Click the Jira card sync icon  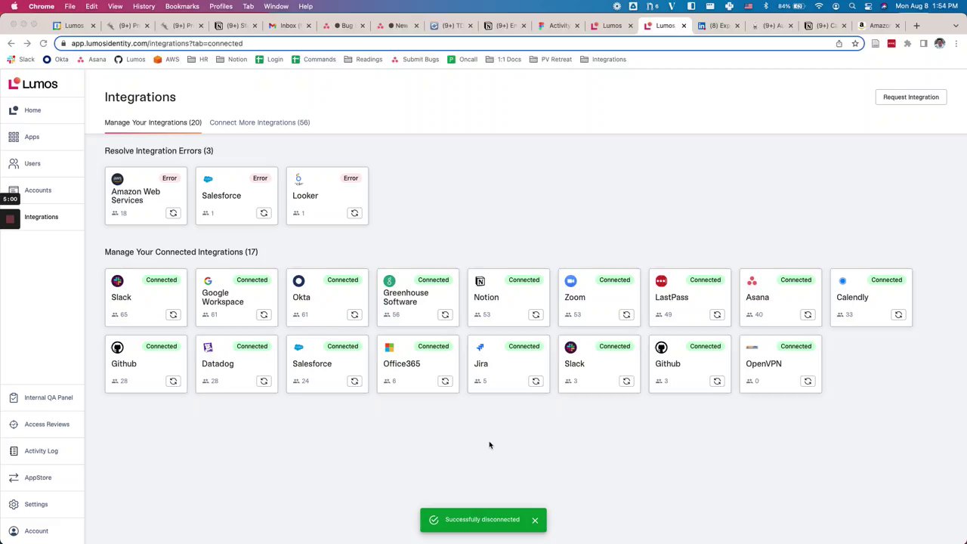(x=536, y=381)
